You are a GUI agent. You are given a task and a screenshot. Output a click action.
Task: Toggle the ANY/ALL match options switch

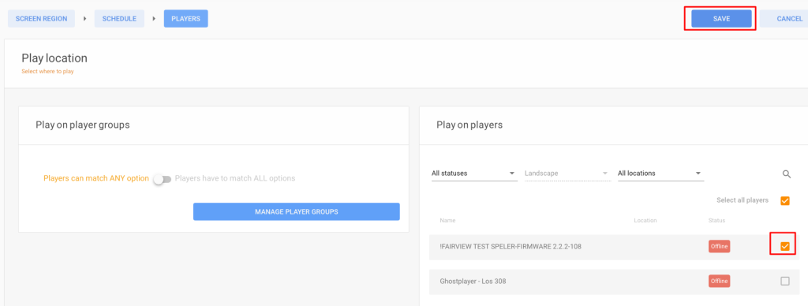162,179
